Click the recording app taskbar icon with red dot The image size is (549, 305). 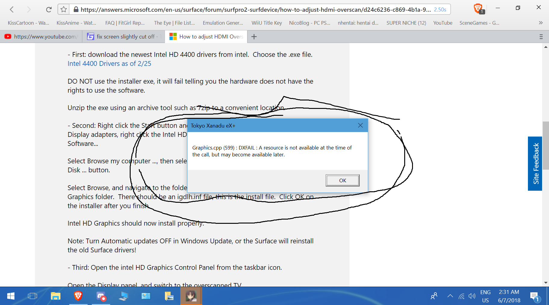tap(101, 296)
